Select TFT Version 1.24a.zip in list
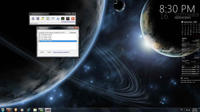 (57, 40)
